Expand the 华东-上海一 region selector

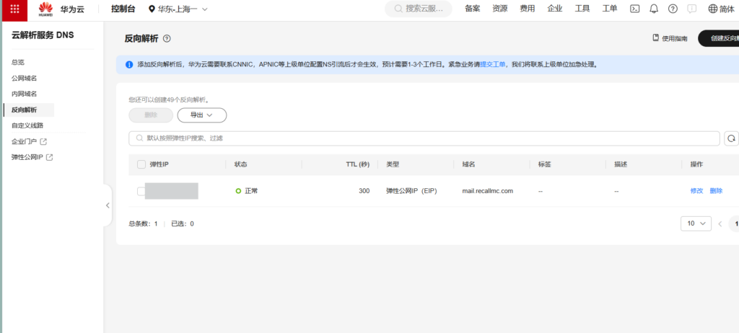pos(178,9)
